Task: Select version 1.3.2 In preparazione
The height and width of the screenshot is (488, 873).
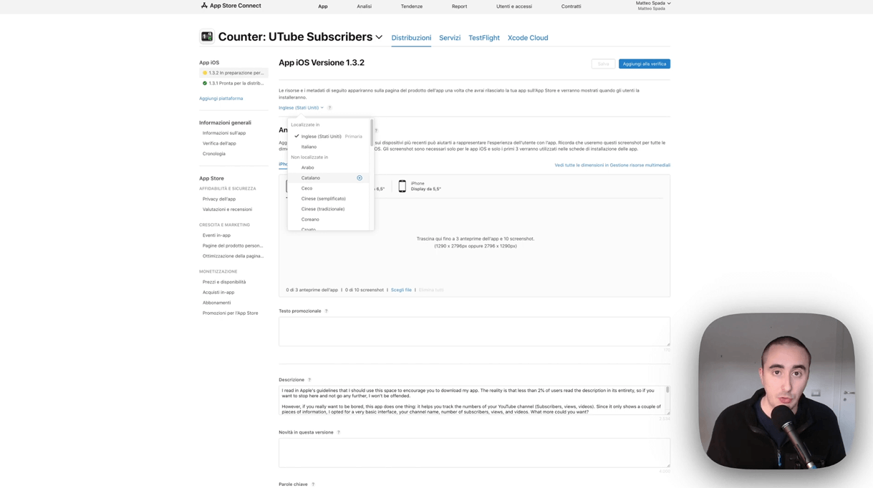Action: click(233, 73)
